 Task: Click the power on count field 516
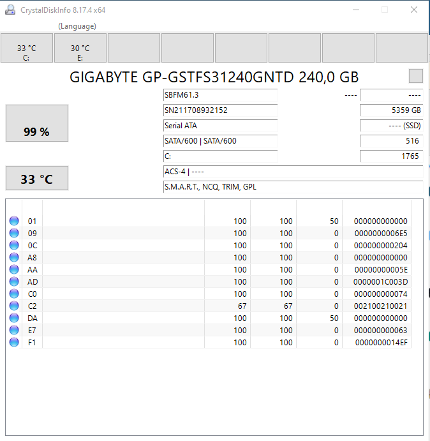click(392, 141)
